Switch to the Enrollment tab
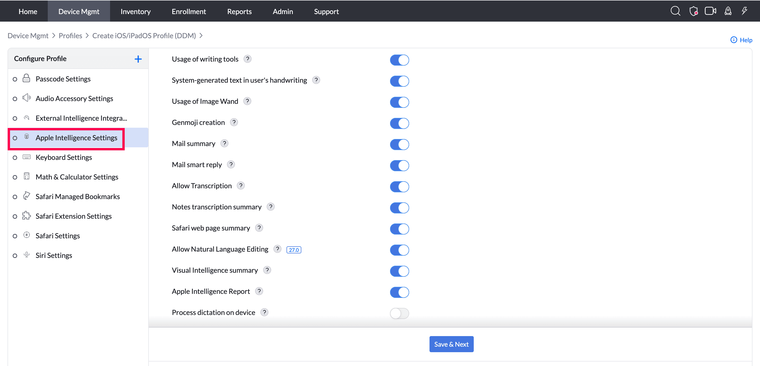 (189, 11)
